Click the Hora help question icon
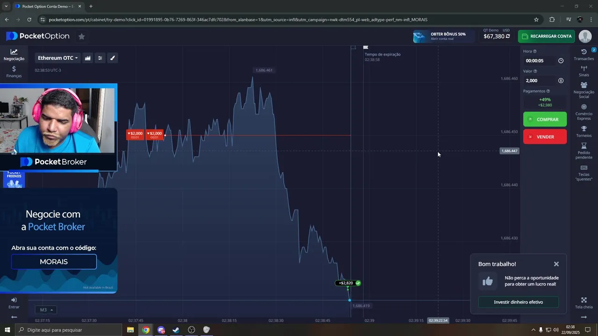The height and width of the screenshot is (336, 598). (x=535, y=51)
